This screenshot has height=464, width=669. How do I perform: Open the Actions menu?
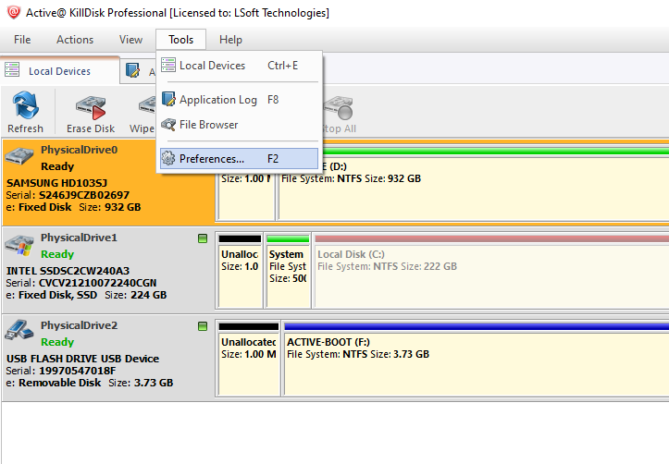[x=75, y=40]
